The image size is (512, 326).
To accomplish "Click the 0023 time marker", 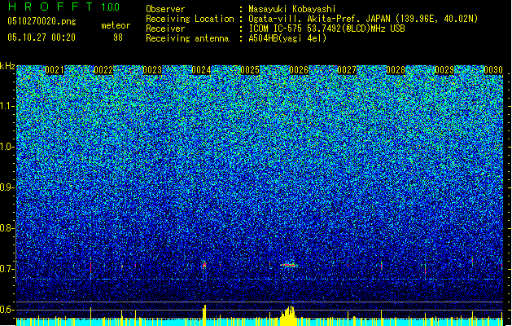I will pos(152,70).
